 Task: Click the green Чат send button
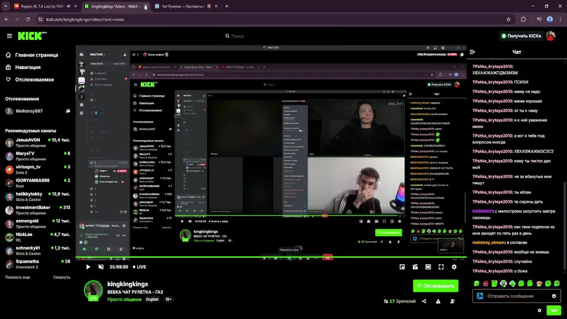pos(554,311)
